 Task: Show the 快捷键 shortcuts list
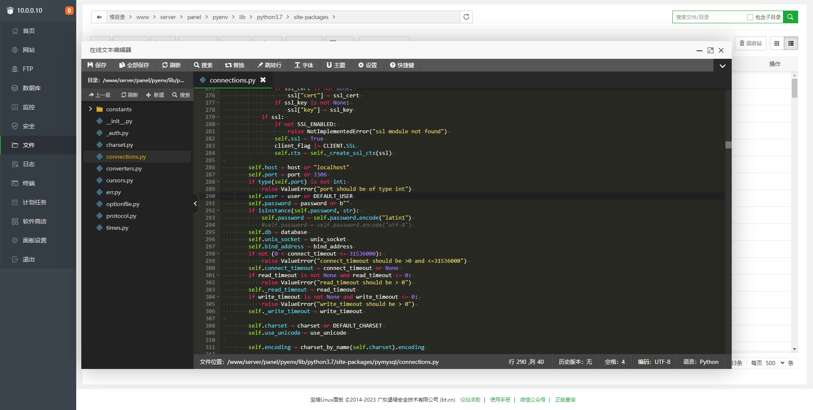[x=402, y=65]
